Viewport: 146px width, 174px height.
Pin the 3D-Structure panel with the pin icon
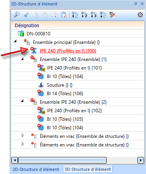pyautogui.click(x=135, y=4)
